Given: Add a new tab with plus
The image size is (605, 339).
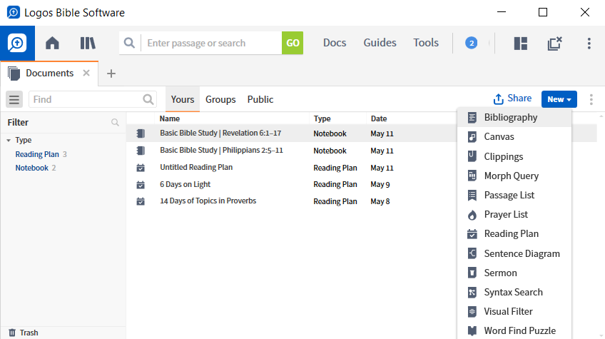Looking at the screenshot, I should tap(111, 74).
